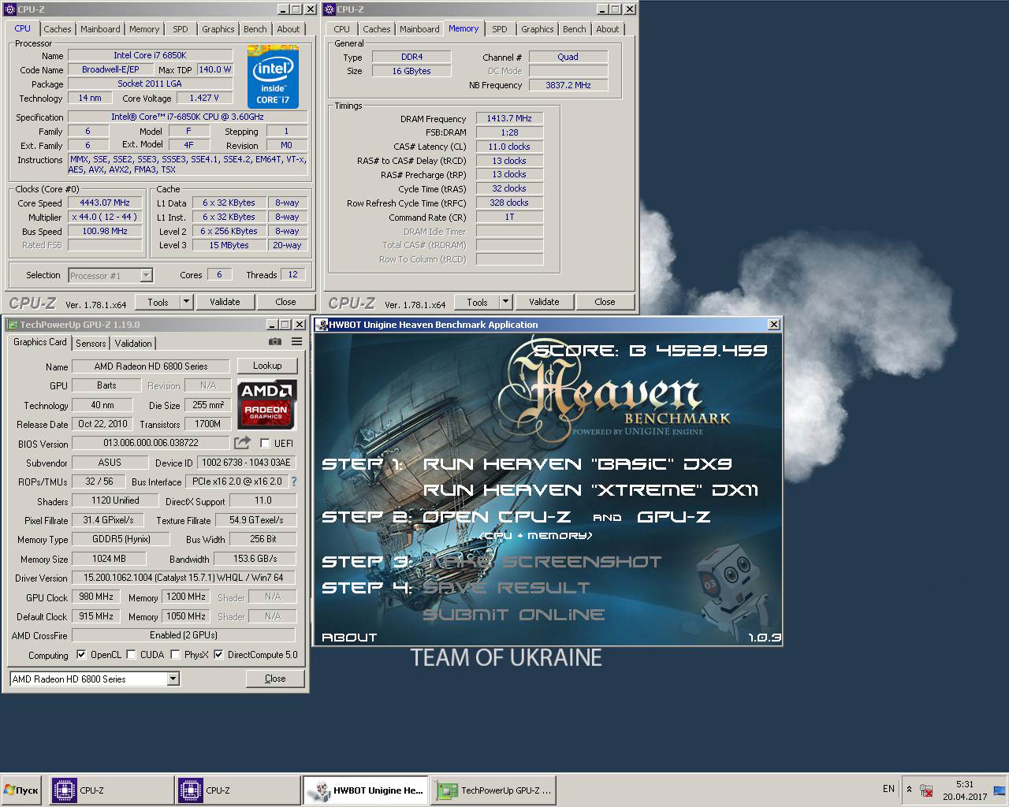Toggle the CUDA checkbox

pos(131,654)
